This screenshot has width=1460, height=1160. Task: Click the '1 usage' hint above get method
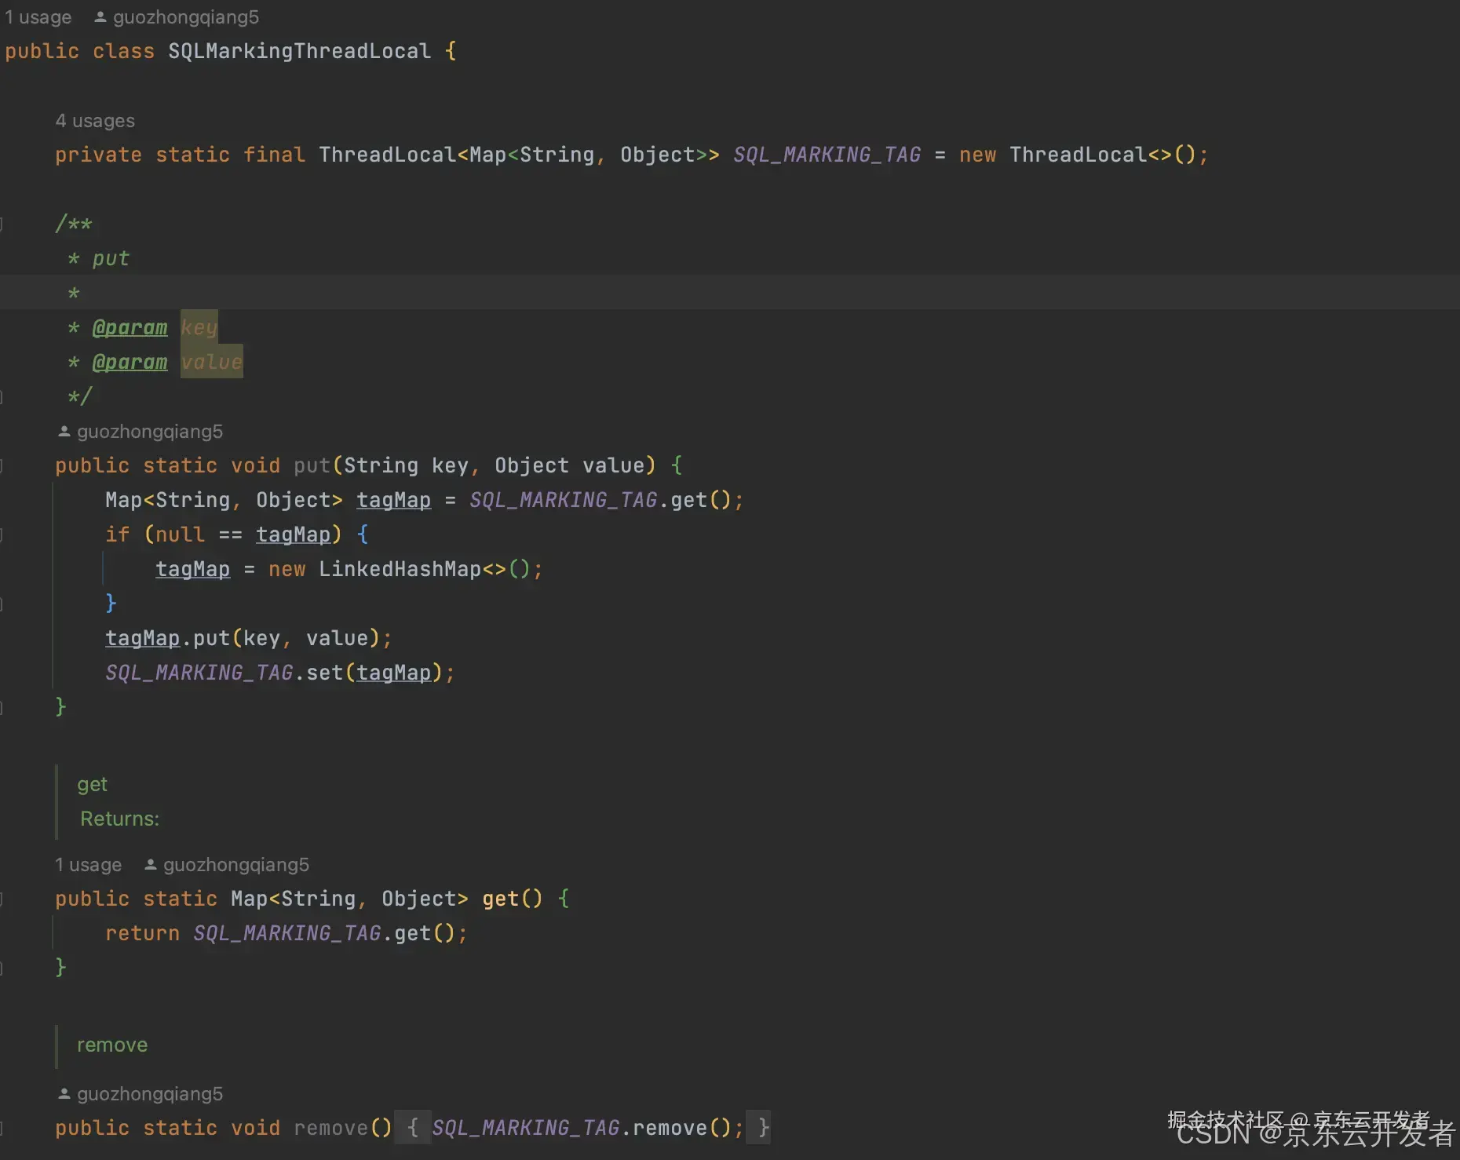coord(89,865)
